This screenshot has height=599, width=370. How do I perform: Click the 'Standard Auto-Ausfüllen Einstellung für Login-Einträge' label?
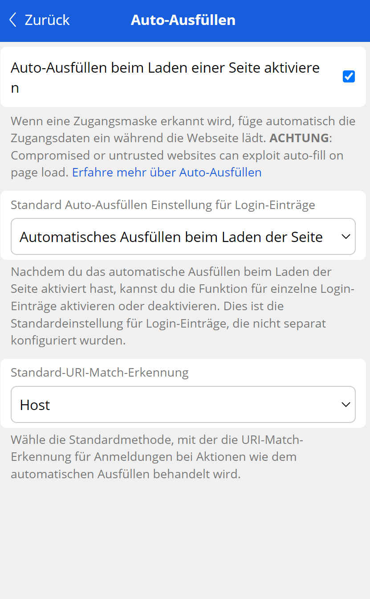[x=163, y=205]
